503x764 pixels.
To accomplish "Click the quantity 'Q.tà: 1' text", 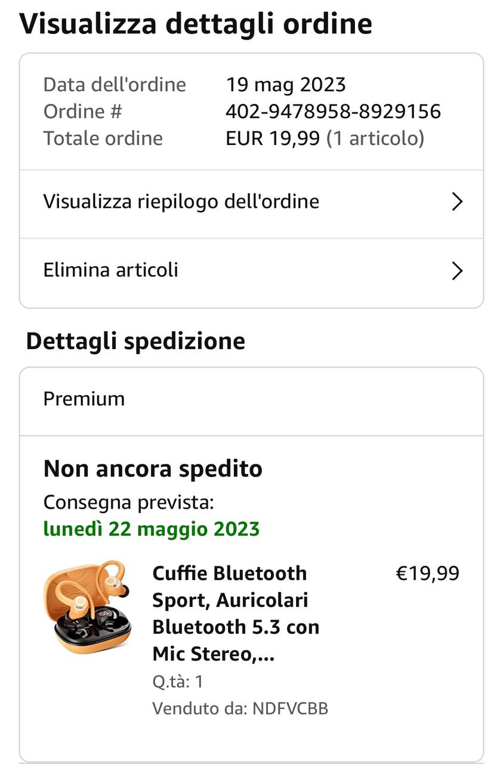I will coord(178,682).
